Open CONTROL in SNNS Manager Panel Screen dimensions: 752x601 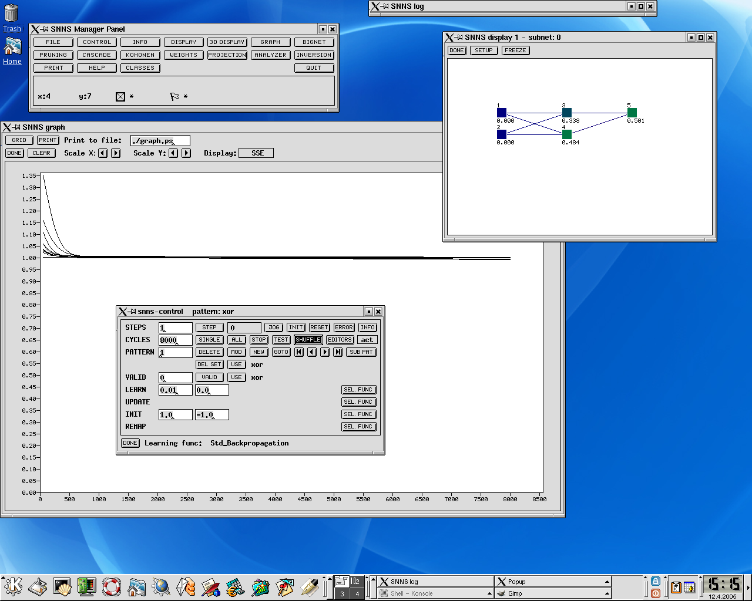click(97, 42)
